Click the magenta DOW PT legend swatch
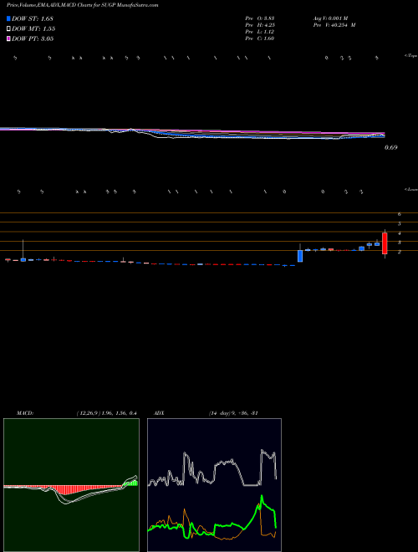Viewport: 418px width, 552px height. coord(8,38)
